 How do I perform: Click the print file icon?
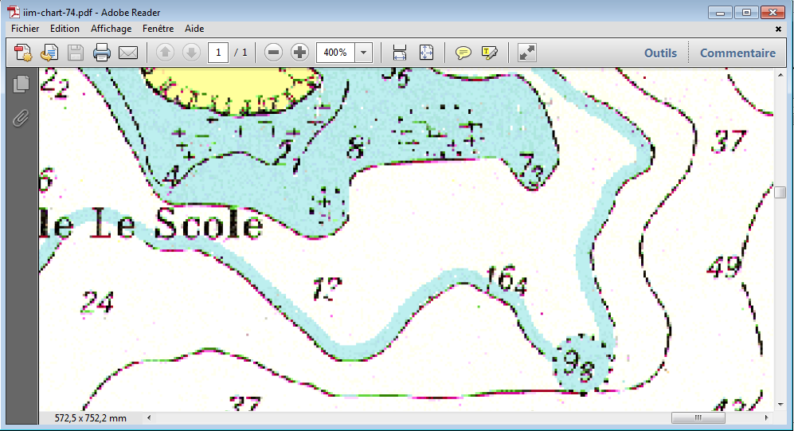pos(102,53)
